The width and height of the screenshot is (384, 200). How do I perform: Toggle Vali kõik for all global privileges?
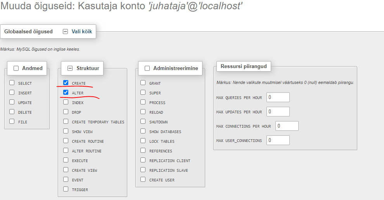pyautogui.click(x=65, y=32)
